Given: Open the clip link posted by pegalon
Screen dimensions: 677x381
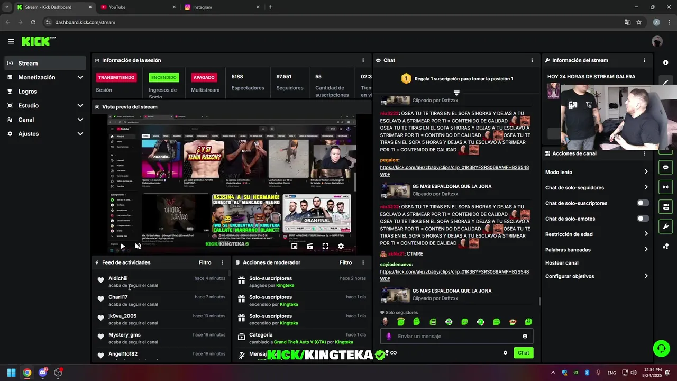Looking at the screenshot, I should (x=454, y=171).
